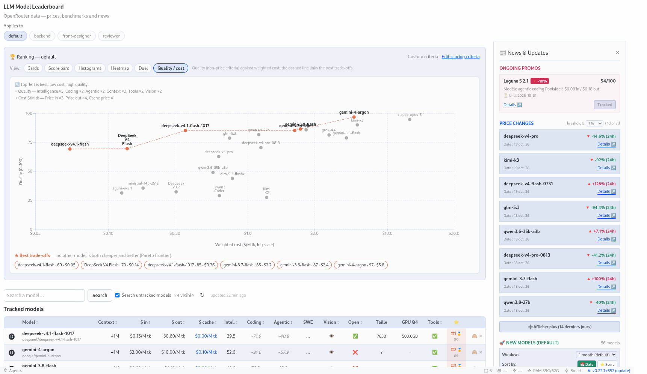Sort the table by the Model column
Image resolution: width=647 pixels, height=374 pixels.
30,322
